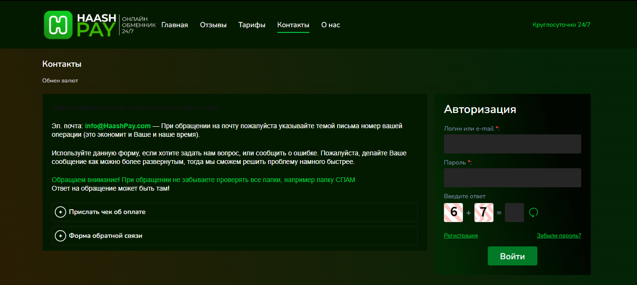The width and height of the screenshot is (637, 285).
Task: Click the Круглосуточно 24/7 text
Action: click(561, 25)
